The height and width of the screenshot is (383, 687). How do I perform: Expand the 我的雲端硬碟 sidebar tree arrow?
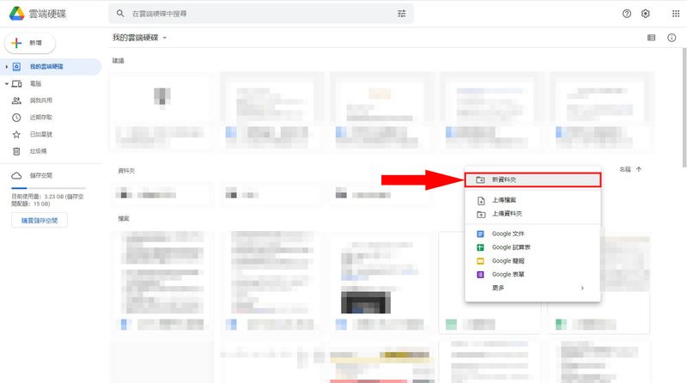[7, 67]
